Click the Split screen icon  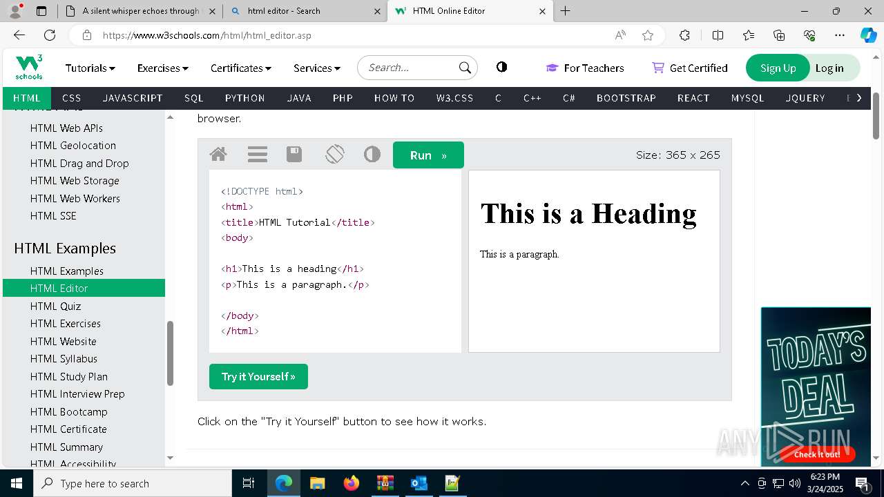pyautogui.click(x=718, y=35)
